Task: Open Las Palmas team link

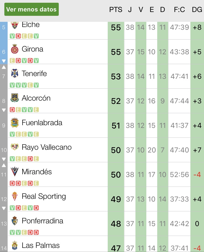Action: pos(41,245)
